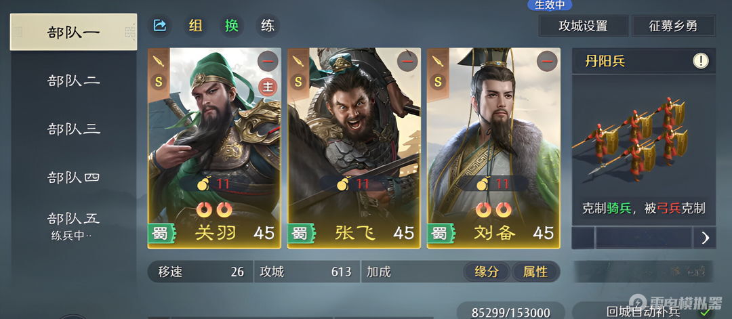Select the 部队五 training tab
The image size is (732, 319).
pos(73,226)
